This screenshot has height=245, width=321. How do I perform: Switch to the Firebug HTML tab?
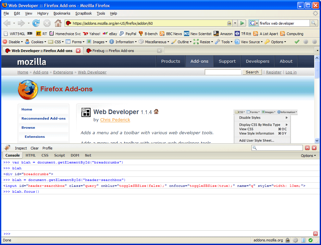(31, 156)
